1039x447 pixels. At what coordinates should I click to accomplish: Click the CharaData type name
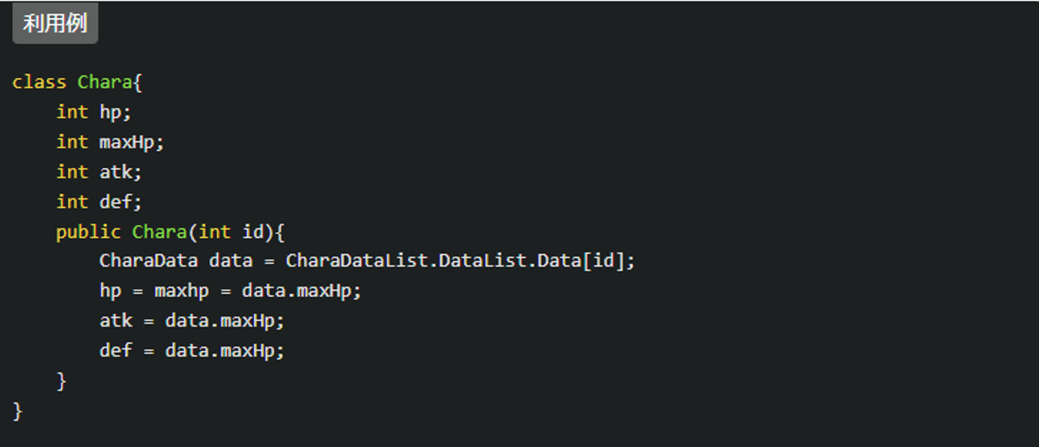(x=148, y=261)
